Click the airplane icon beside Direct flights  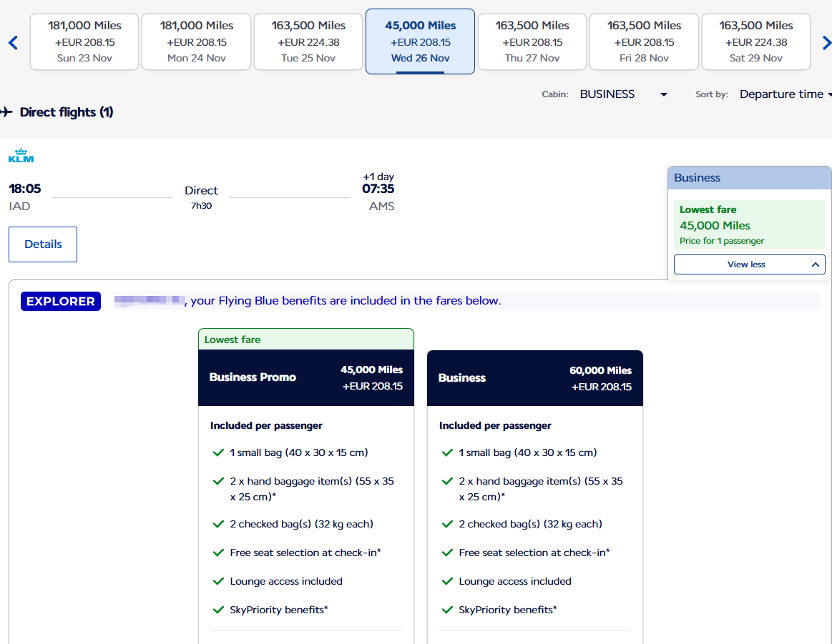coord(7,112)
